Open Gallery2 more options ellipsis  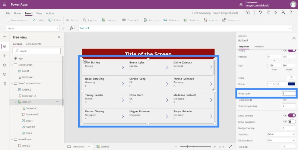click(58, 102)
